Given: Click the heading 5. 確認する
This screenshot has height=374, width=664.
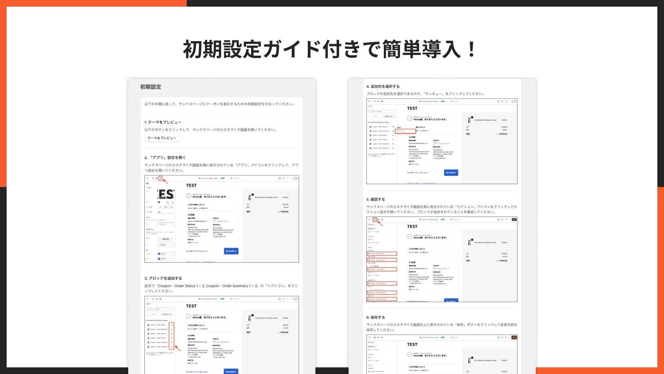Looking at the screenshot, I should pos(376,199).
